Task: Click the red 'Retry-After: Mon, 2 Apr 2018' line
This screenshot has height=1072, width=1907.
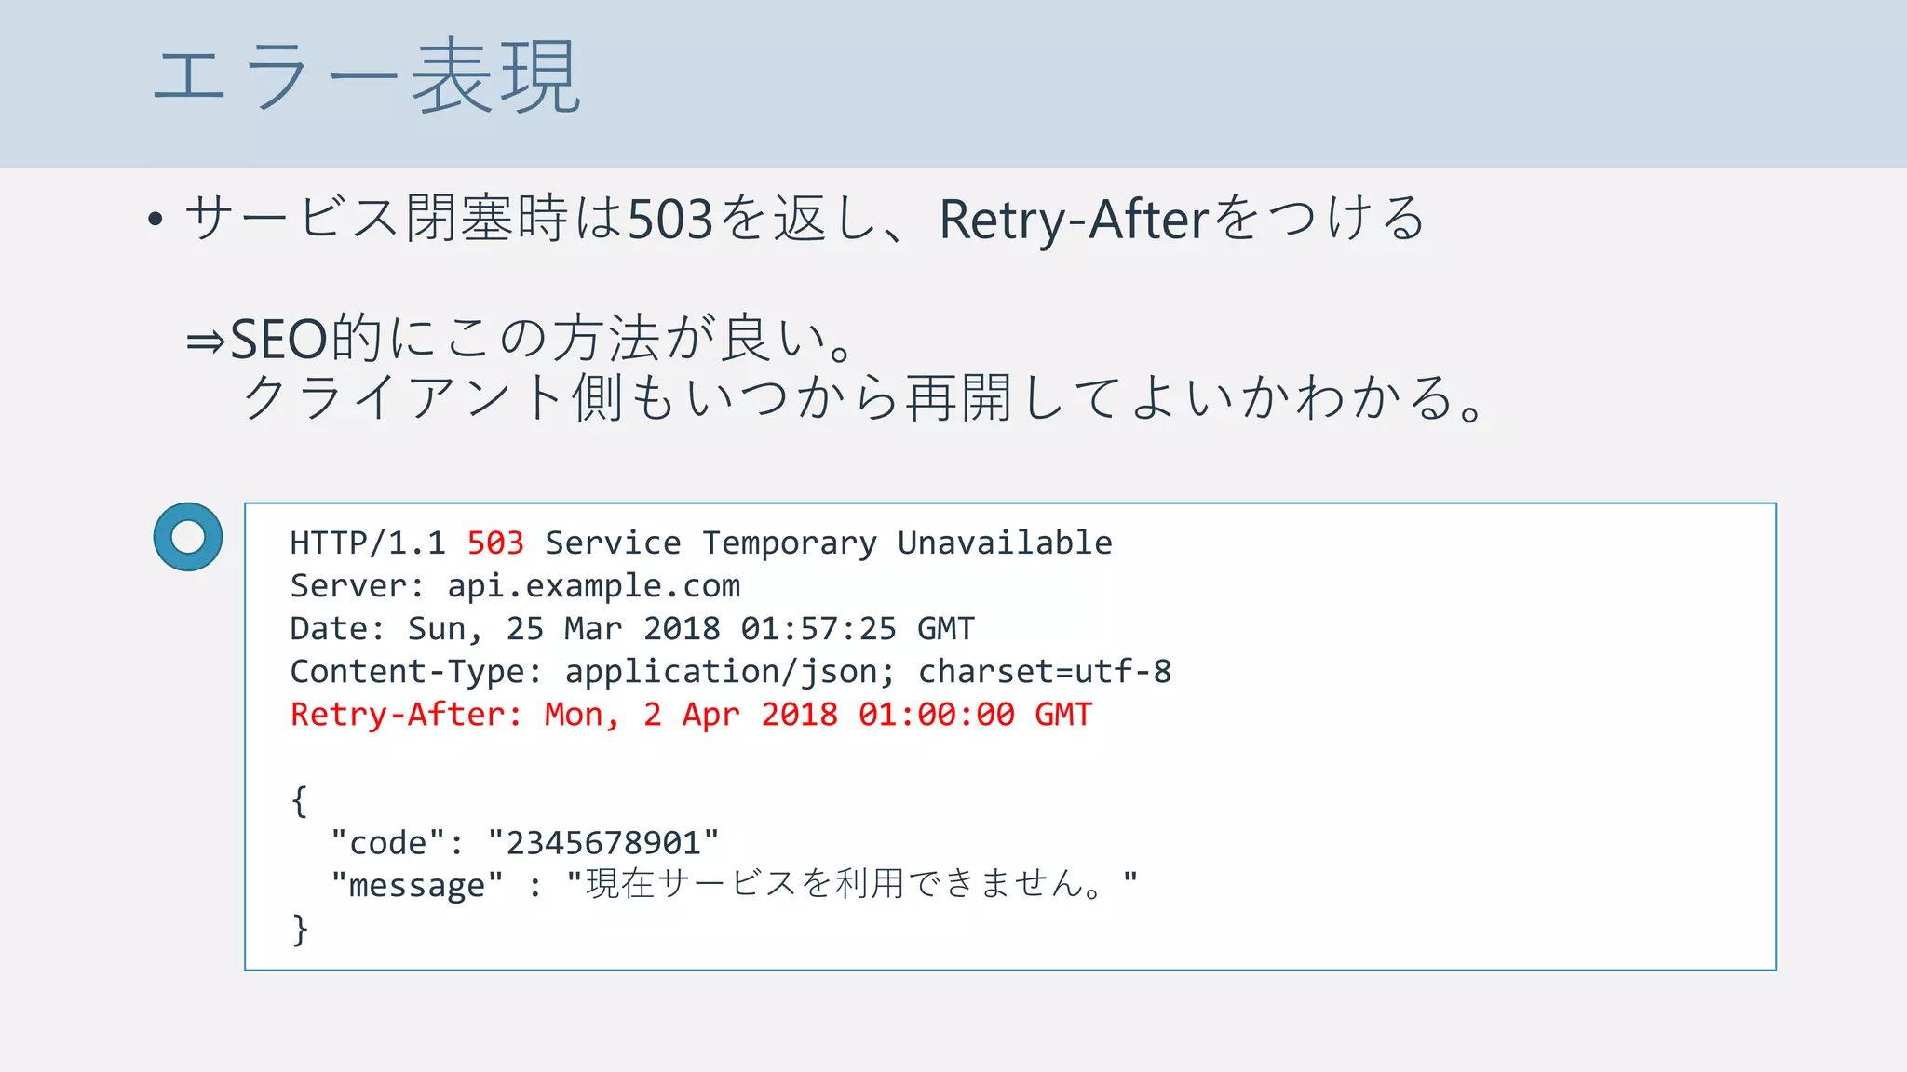Action: click(x=691, y=715)
